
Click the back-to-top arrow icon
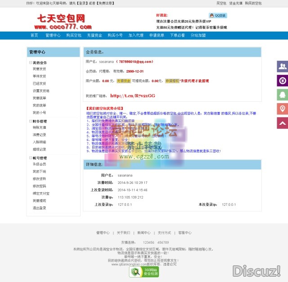(x=283, y=123)
